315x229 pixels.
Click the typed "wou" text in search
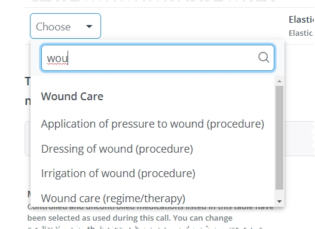57,58
